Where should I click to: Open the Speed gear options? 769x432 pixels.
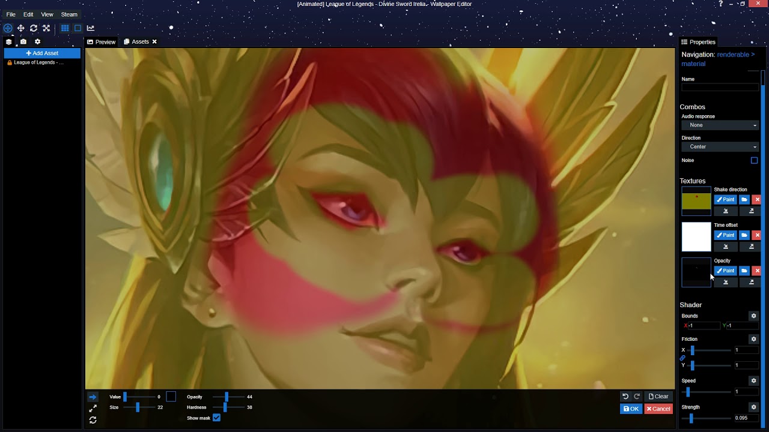tap(753, 380)
